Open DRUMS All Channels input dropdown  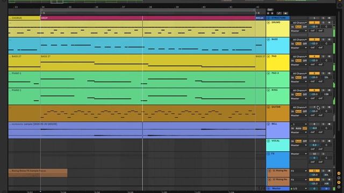click(x=299, y=23)
